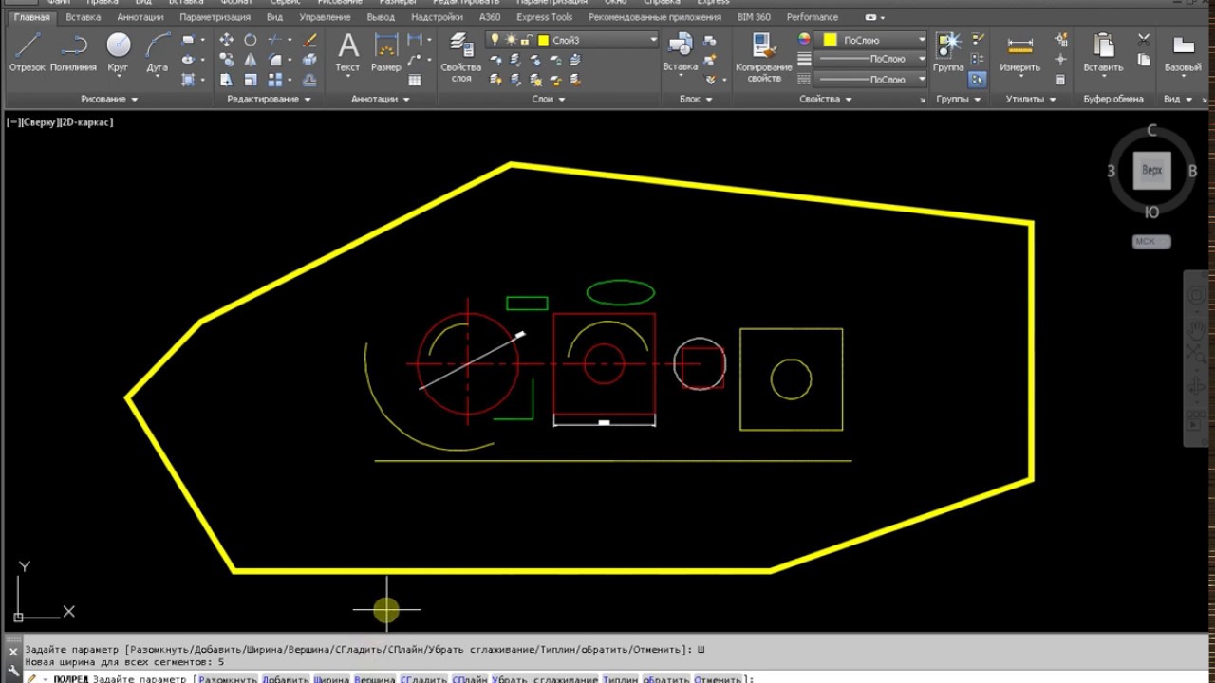Viewport: 1215px width, 683px height.
Task: Open the Слой3 layer dropdown
Action: pos(653,40)
